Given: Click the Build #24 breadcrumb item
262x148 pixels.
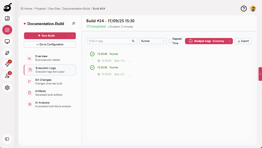Looking at the screenshot, I should 99,8.
